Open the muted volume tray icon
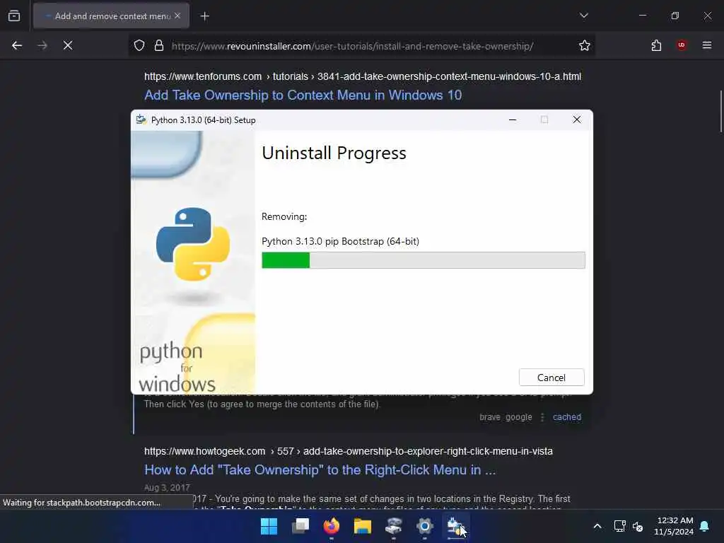The height and width of the screenshot is (543, 724). coord(638,526)
